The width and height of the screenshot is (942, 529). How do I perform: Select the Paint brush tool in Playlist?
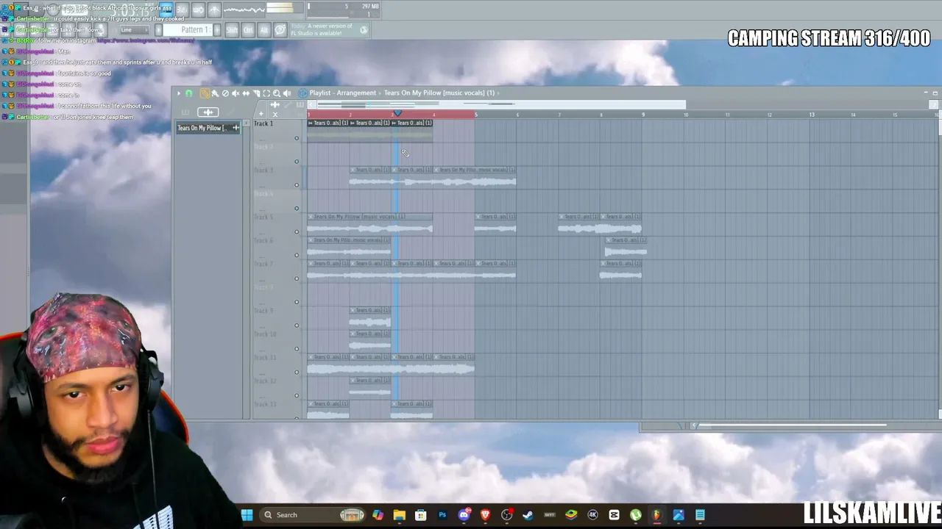pyautogui.click(x=215, y=93)
